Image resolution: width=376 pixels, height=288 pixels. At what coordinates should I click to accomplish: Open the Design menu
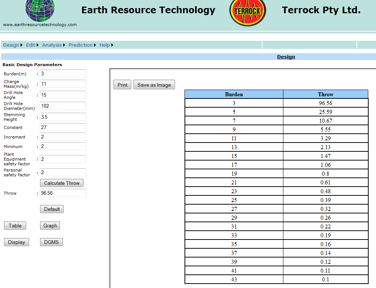tap(11, 45)
